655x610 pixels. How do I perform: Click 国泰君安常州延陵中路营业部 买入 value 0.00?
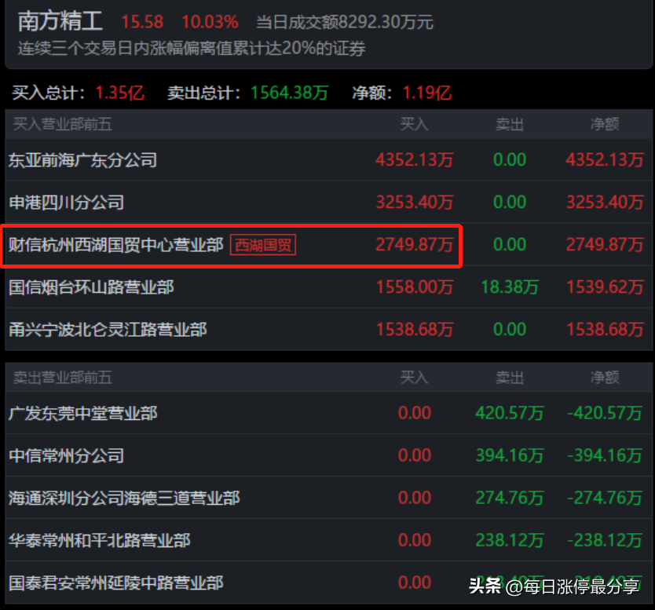[x=415, y=583]
